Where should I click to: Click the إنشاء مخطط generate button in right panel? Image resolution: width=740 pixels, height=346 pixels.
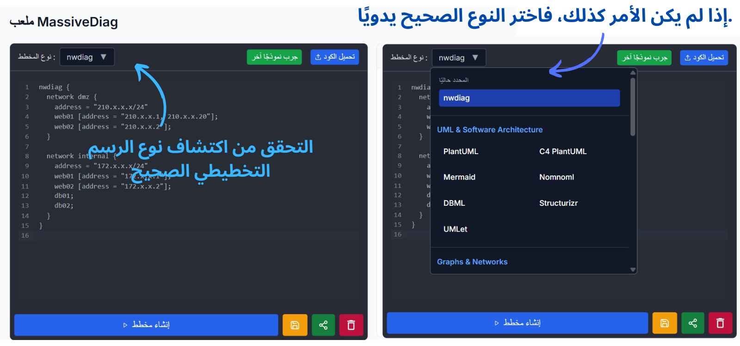(x=518, y=323)
